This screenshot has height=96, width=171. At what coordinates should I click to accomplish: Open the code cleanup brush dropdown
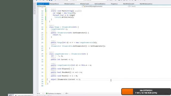coord(67,93)
